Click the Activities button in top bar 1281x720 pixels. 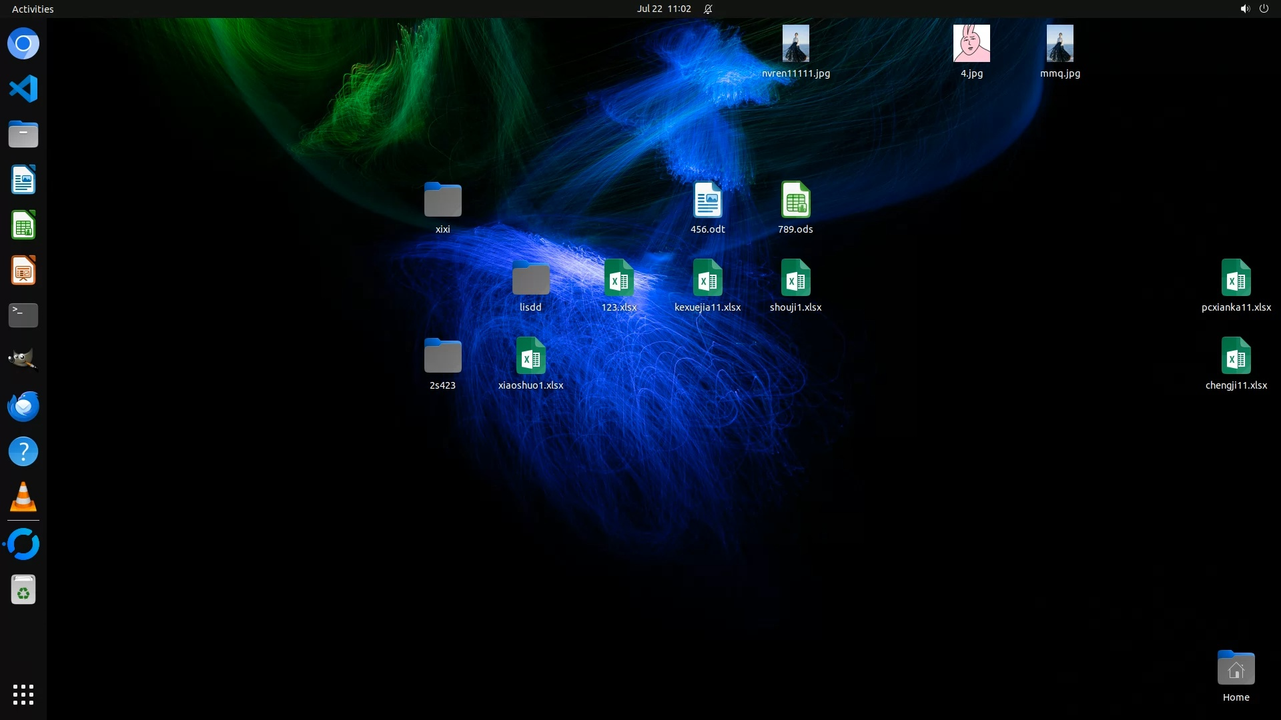point(33,9)
